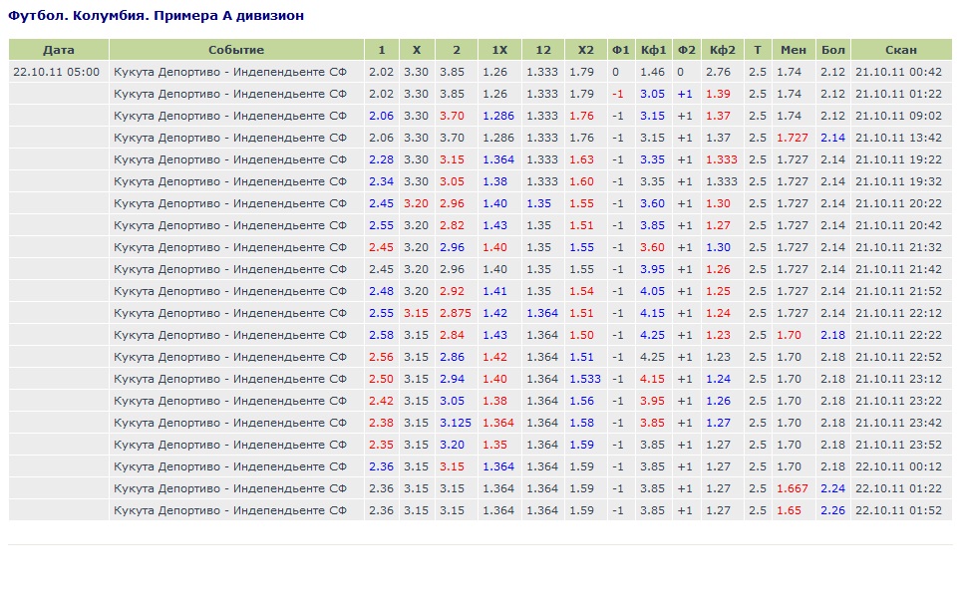Click the red 2.50 home-win odds

(381, 379)
